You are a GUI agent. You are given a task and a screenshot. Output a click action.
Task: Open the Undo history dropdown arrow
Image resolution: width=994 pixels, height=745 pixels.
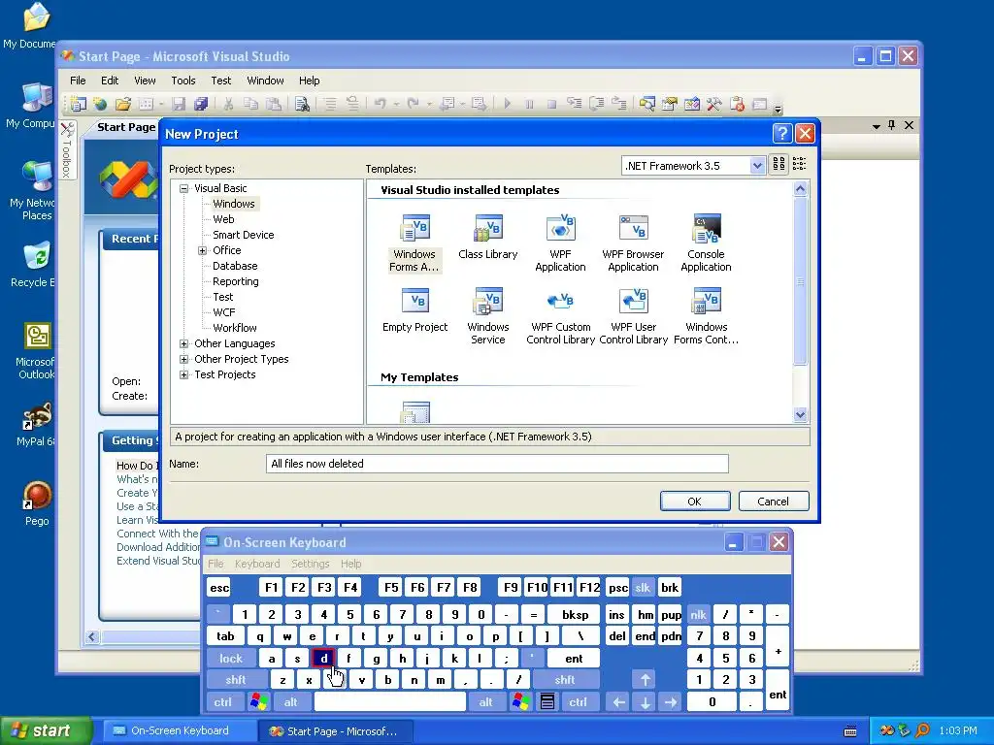(396, 104)
